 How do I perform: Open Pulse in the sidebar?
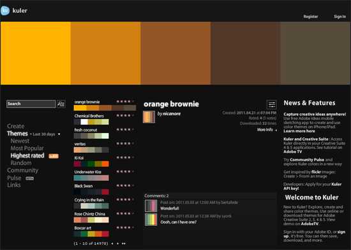(14, 178)
